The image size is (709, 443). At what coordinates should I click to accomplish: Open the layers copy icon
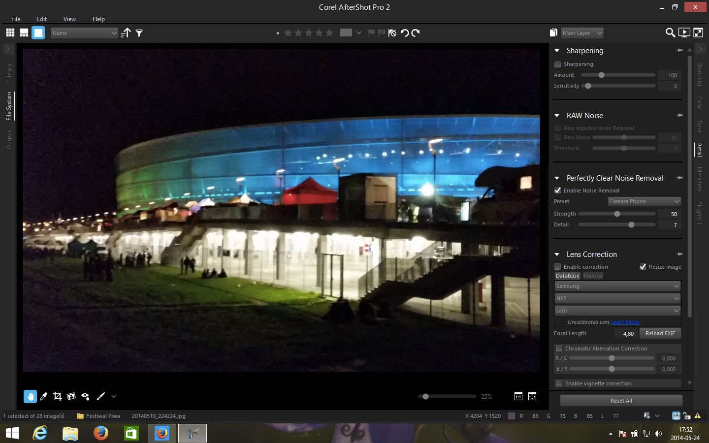(553, 33)
